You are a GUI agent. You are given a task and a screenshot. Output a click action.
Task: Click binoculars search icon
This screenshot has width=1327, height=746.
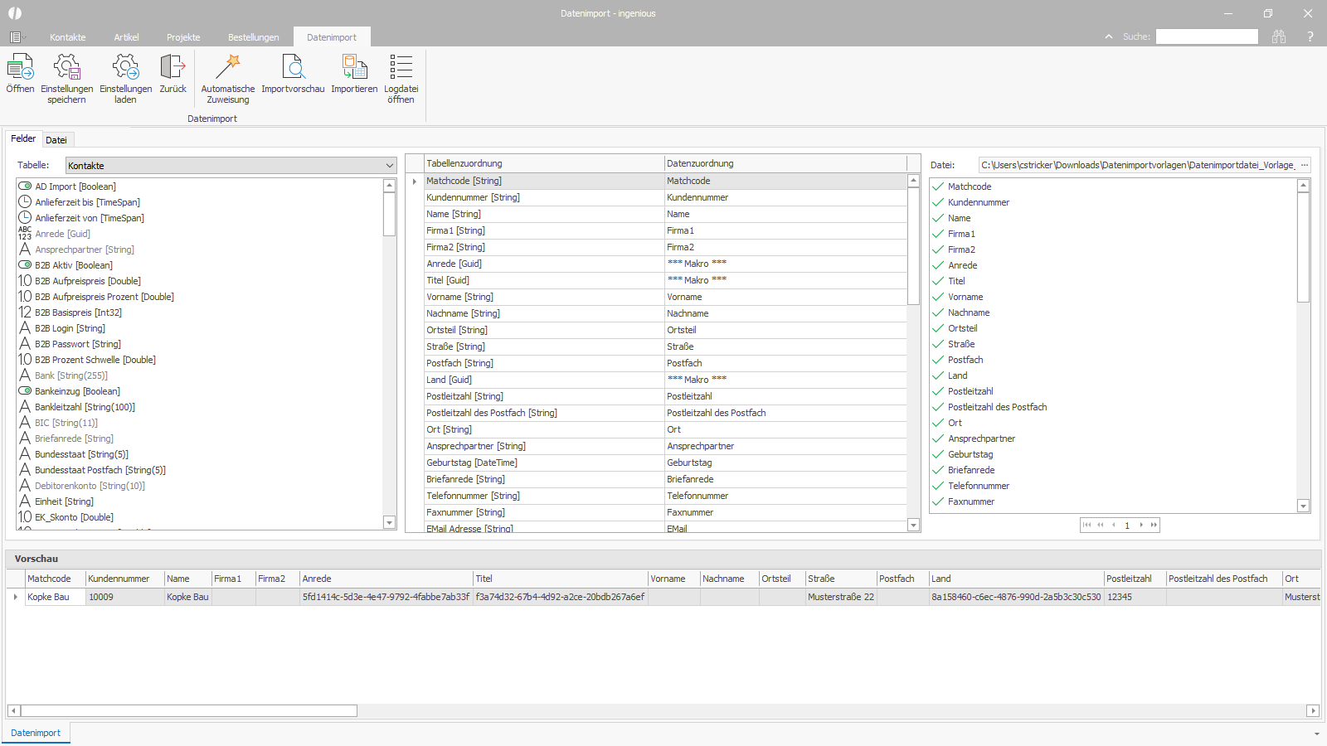coord(1279,36)
